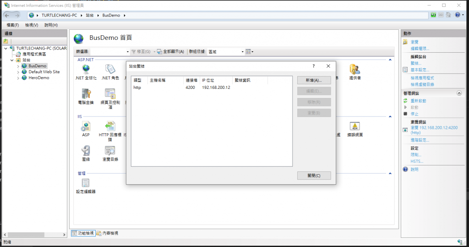The height and width of the screenshot is (247, 469).
Task: Go back with the navigation back arrow
Action: point(7,15)
